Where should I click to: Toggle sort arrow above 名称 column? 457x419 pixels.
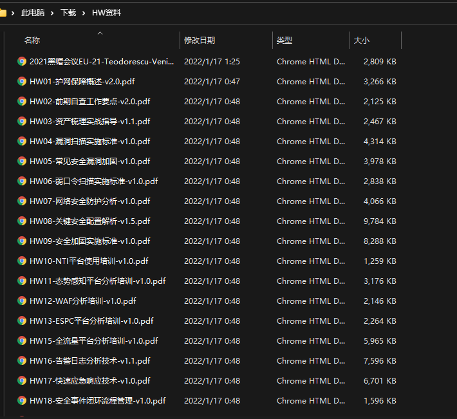coord(100,33)
